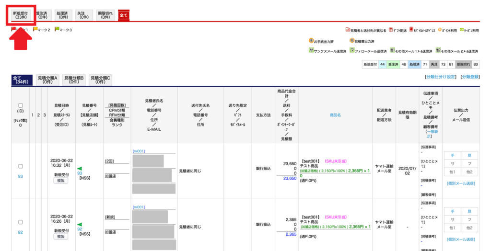Click the 商品名 column header link

point(335,115)
